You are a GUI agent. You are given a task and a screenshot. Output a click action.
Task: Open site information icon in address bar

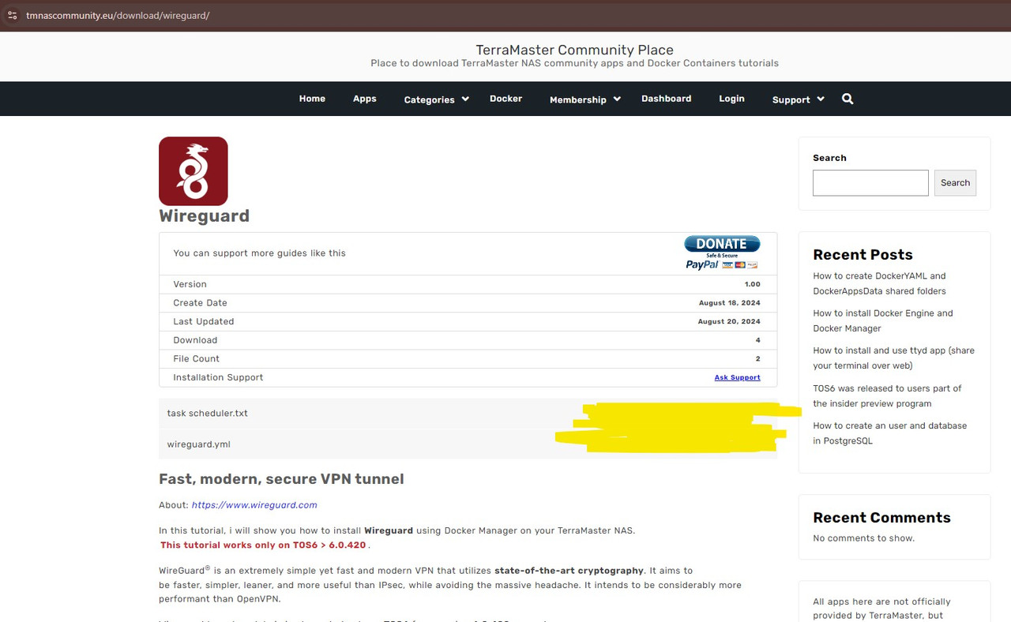(12, 15)
